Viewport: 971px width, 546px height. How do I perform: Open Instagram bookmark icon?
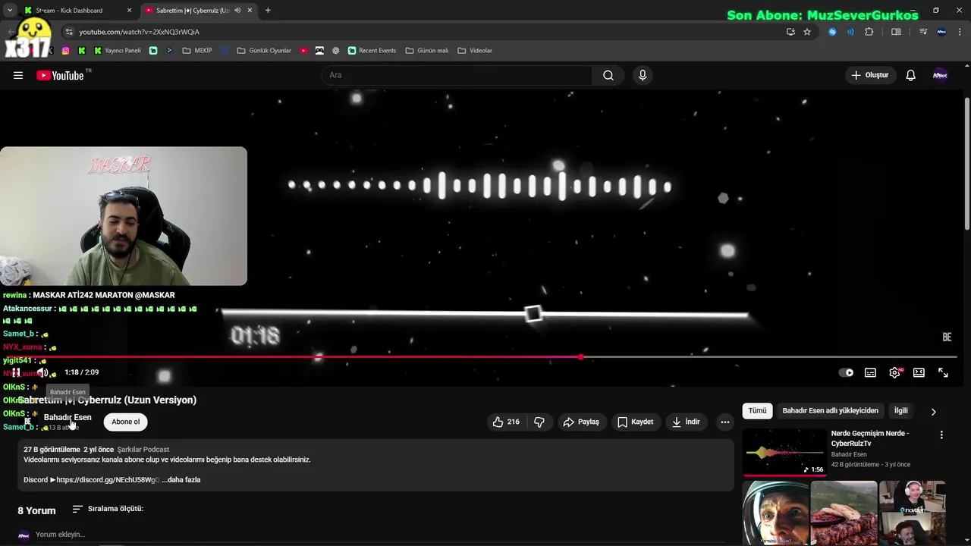click(x=65, y=51)
